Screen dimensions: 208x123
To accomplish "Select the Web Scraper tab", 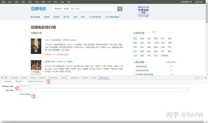I will (x=104, y=78).
